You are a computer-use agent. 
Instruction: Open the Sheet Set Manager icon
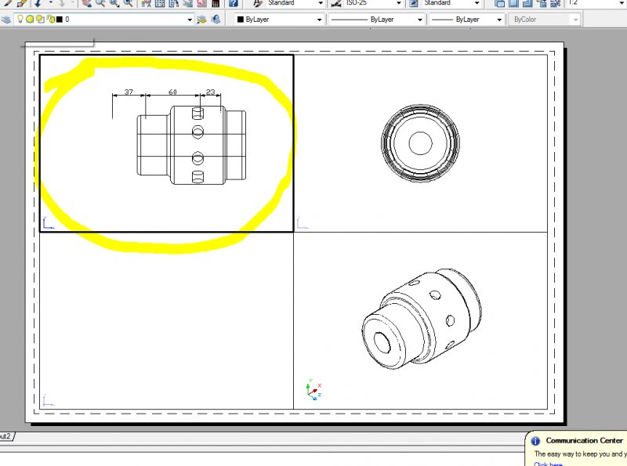click(x=187, y=3)
